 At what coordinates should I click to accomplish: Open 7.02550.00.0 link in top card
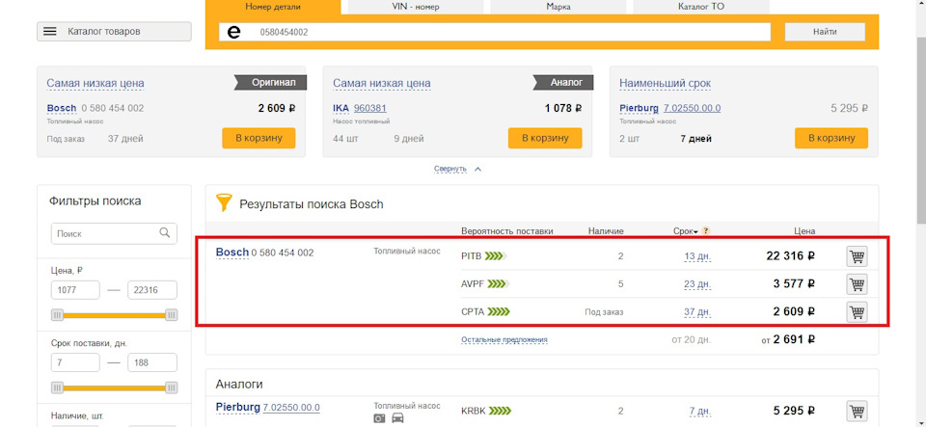pos(693,109)
